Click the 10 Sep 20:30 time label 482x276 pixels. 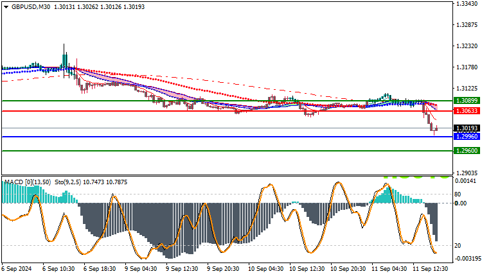pyautogui.click(x=348, y=269)
